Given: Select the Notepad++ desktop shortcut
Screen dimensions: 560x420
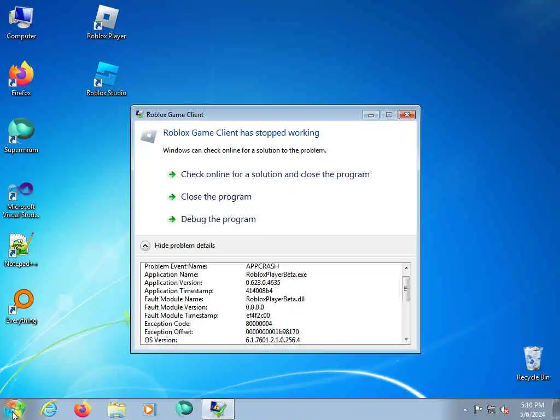Looking at the screenshot, I should pyautogui.click(x=21, y=249).
